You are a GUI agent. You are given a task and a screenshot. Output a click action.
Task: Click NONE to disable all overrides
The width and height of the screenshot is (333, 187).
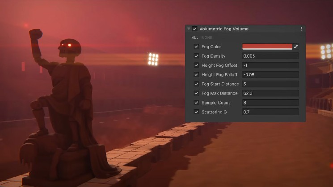[207, 37]
